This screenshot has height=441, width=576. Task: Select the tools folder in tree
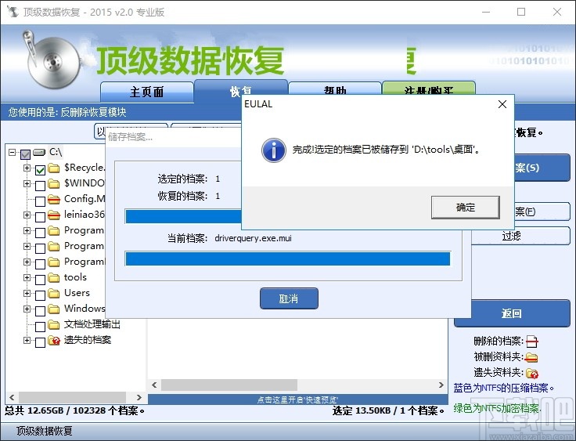pos(75,277)
